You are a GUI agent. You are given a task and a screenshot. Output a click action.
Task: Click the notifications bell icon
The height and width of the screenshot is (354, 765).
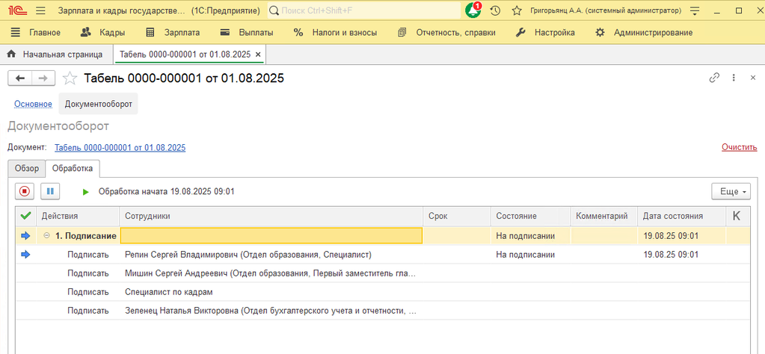(473, 11)
